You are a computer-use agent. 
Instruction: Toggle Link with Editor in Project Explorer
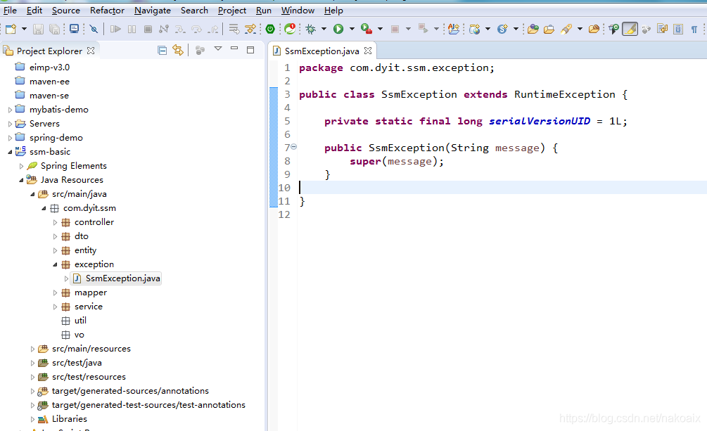pyautogui.click(x=178, y=50)
